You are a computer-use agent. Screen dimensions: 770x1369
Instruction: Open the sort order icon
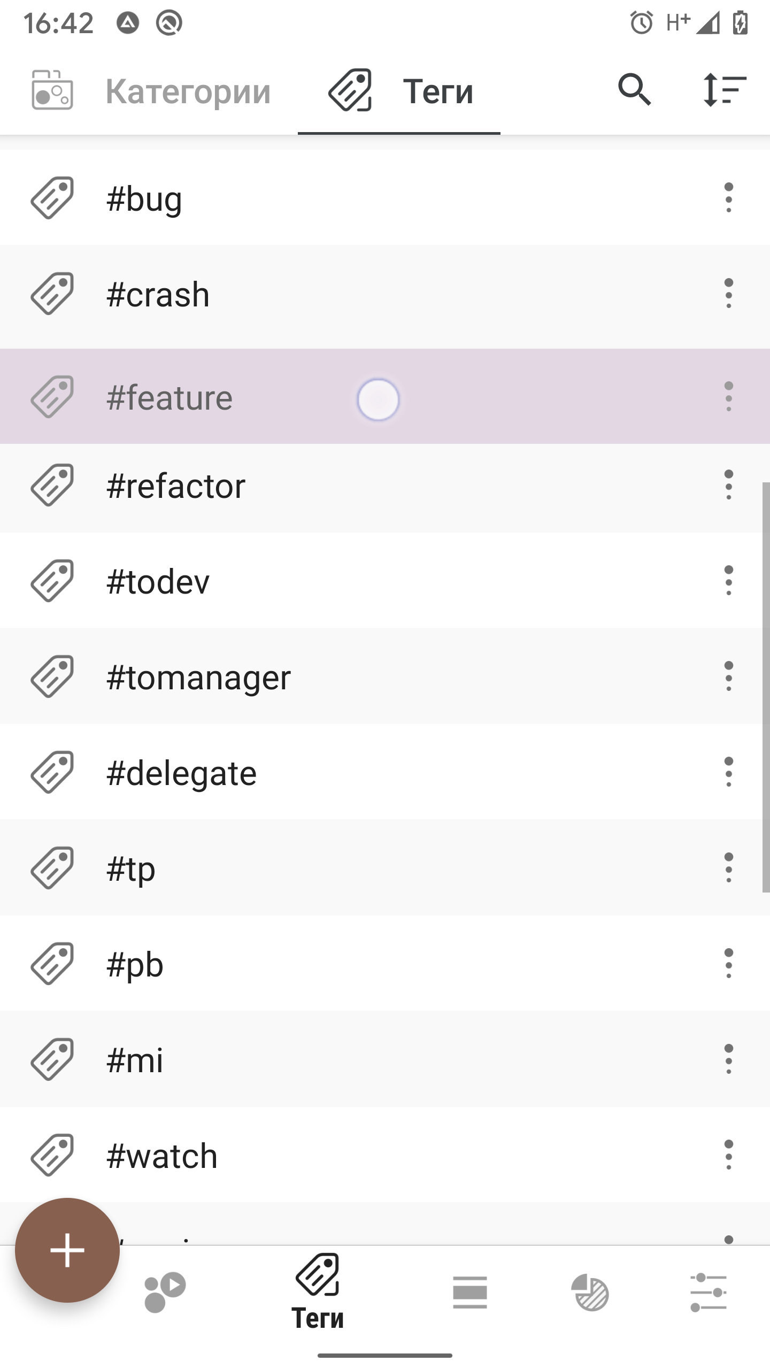point(725,90)
